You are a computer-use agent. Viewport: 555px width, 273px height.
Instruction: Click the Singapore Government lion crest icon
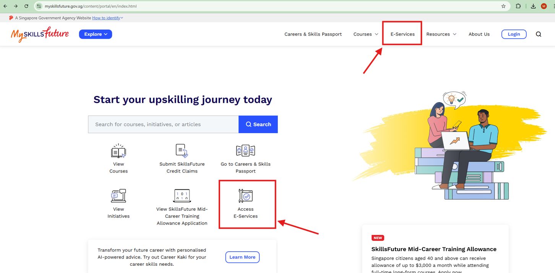coord(11,18)
